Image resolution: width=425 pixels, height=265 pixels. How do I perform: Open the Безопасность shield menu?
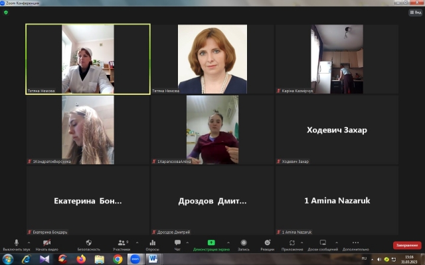[x=88, y=245]
